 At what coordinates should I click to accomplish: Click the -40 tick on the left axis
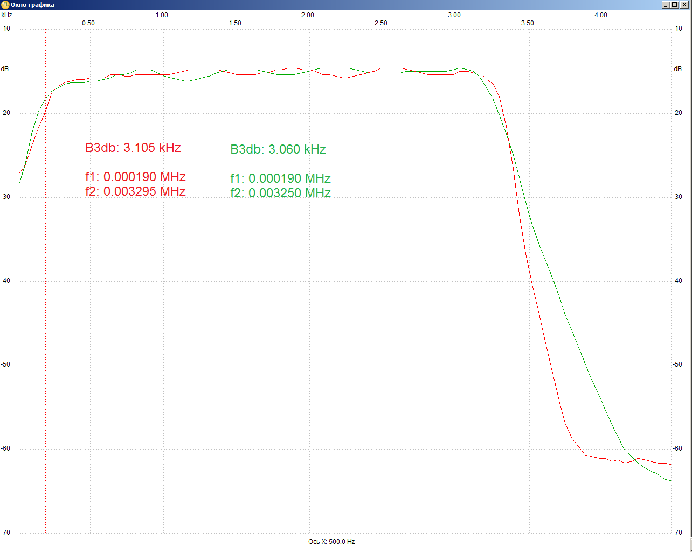(x=5, y=281)
